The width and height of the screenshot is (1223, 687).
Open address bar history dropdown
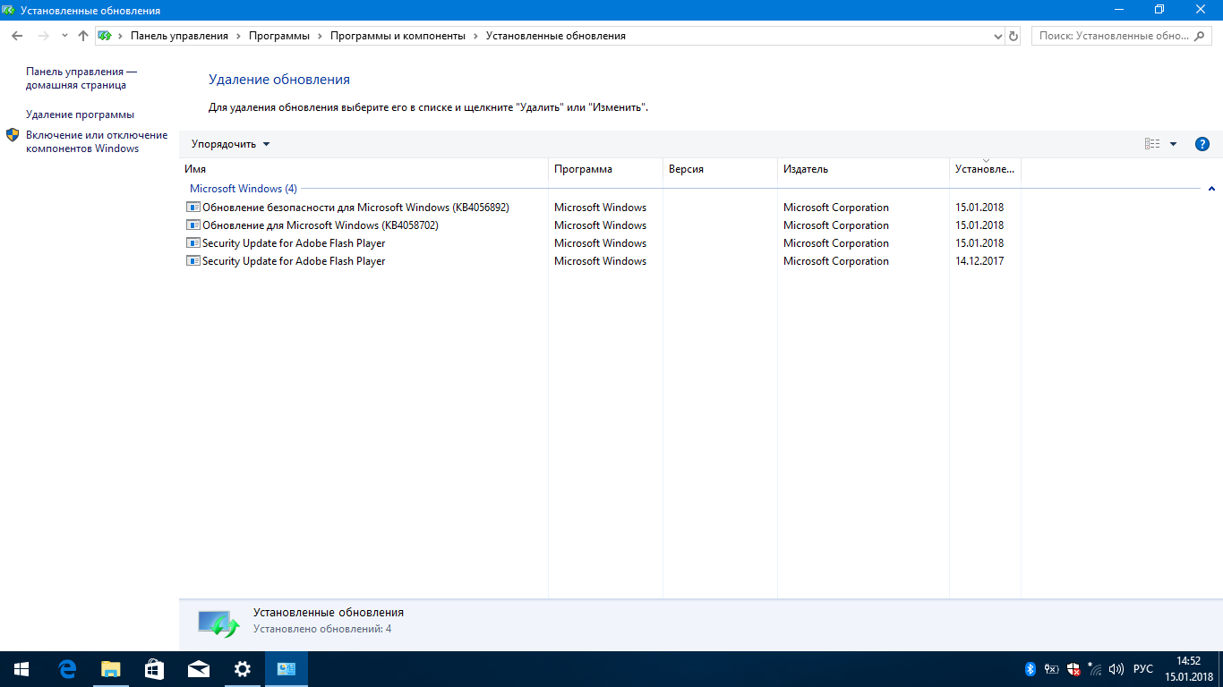[x=998, y=36]
